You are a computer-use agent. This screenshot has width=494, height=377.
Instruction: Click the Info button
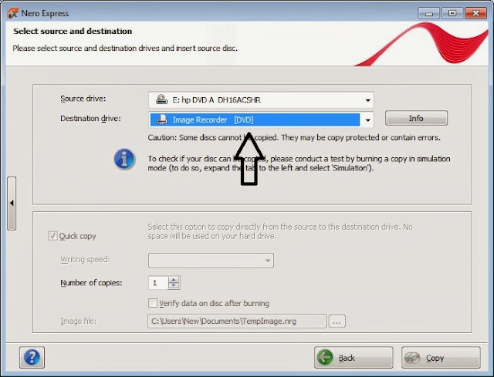pos(416,118)
